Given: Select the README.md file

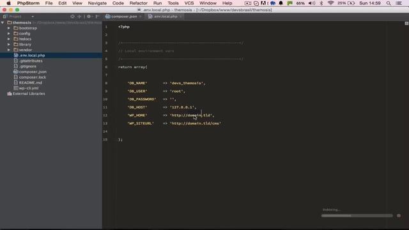Looking at the screenshot, I should click(30, 82).
